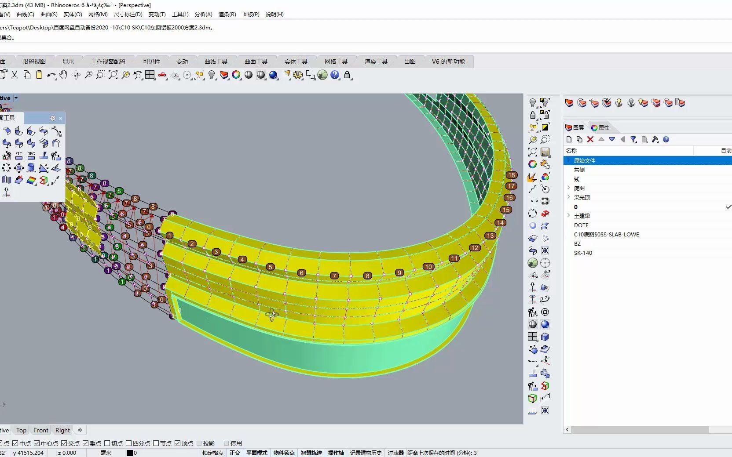Expand the 采光顶 layer
This screenshot has width=732, height=457.
(x=568, y=197)
